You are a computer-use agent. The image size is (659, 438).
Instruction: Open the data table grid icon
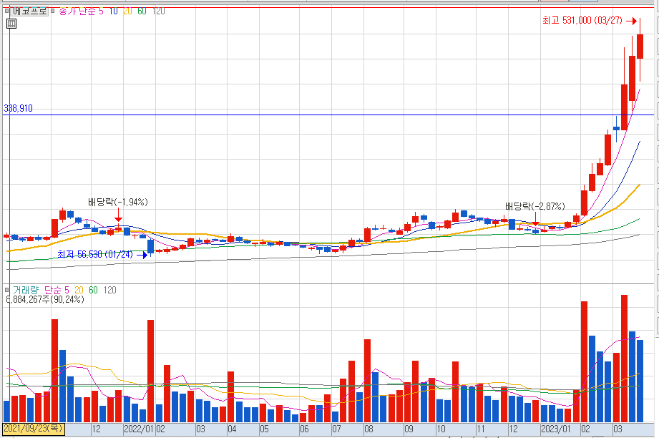click(x=11, y=24)
